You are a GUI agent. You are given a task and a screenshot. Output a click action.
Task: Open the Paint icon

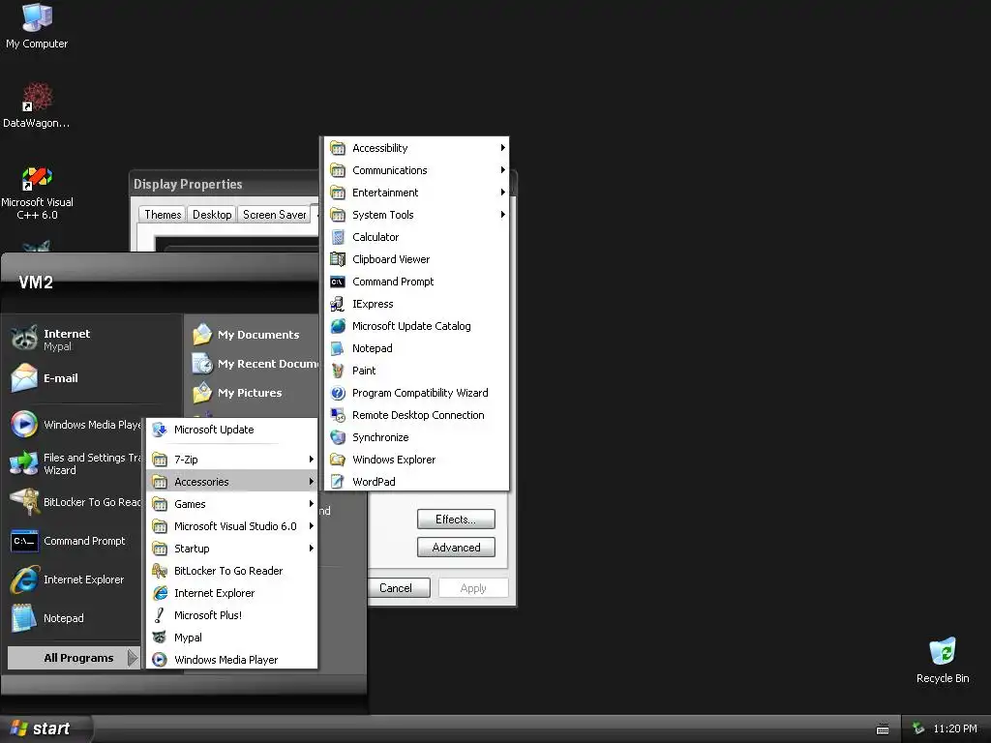click(x=338, y=371)
